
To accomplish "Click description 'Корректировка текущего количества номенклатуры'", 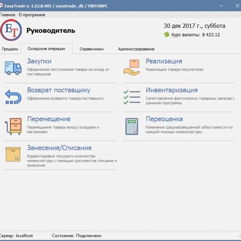I will [72, 161].
